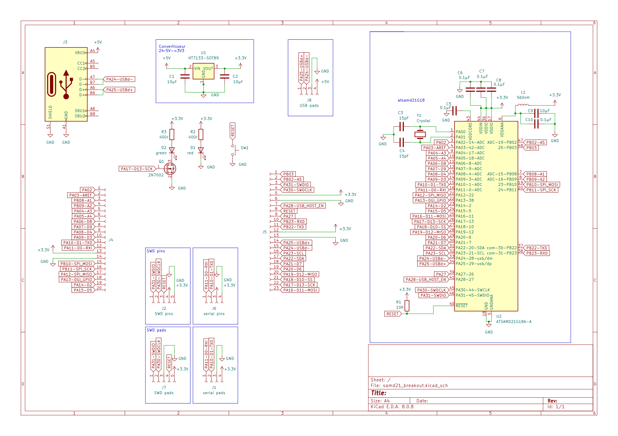Click the 'Date:' field in title block
This screenshot has height=436, width=618.
(x=422, y=401)
